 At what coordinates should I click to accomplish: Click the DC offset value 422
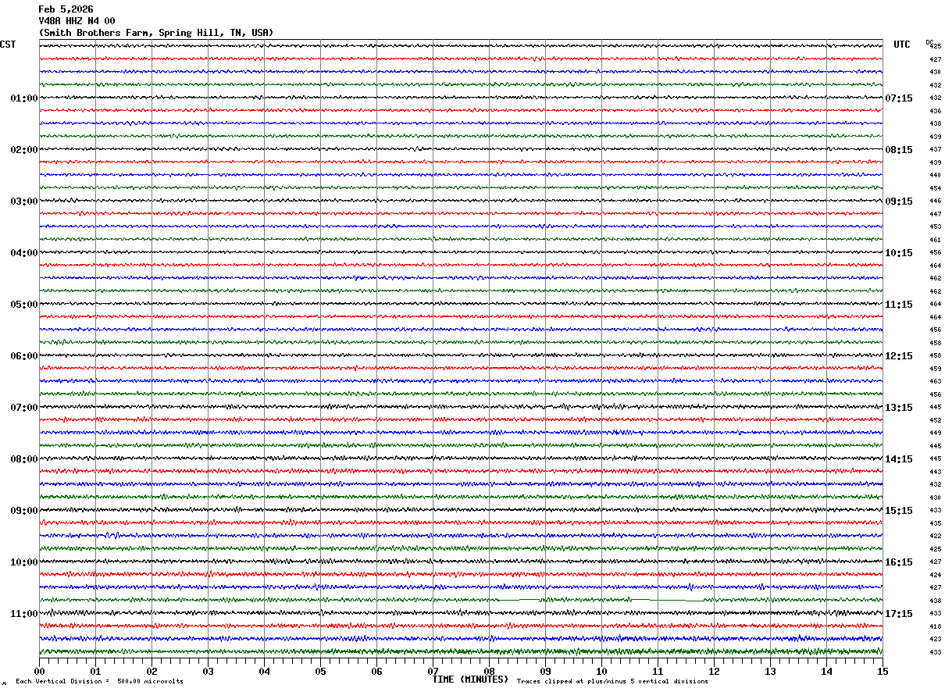[935, 537]
